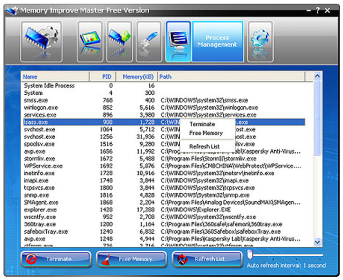Click the scrollbar down arrow
The width and height of the screenshot is (343, 280).
pos(317,242)
